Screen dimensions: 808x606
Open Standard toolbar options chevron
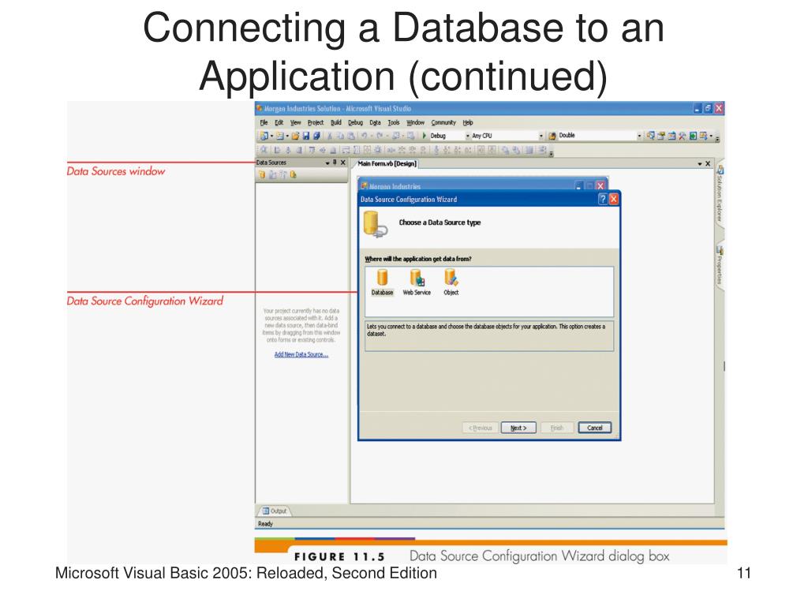[x=717, y=139]
